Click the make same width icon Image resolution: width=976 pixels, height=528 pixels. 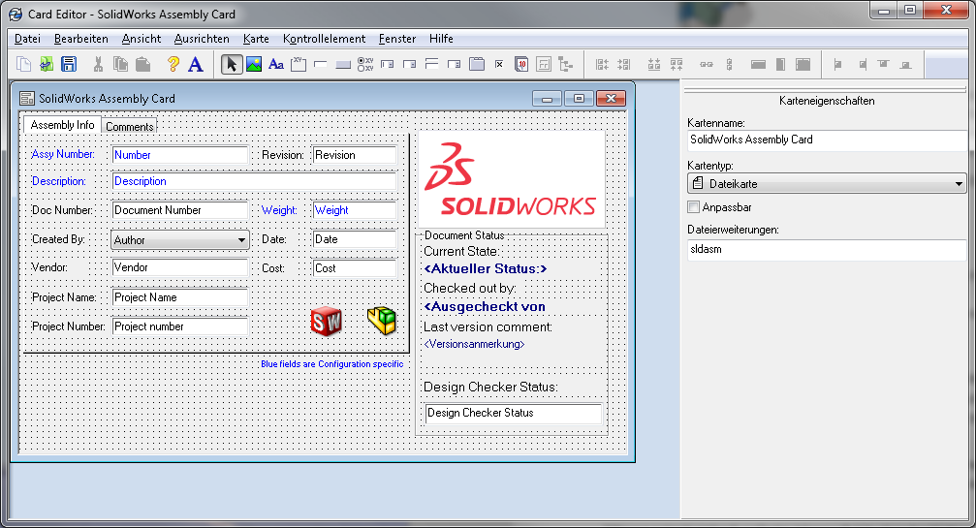pyautogui.click(x=758, y=64)
